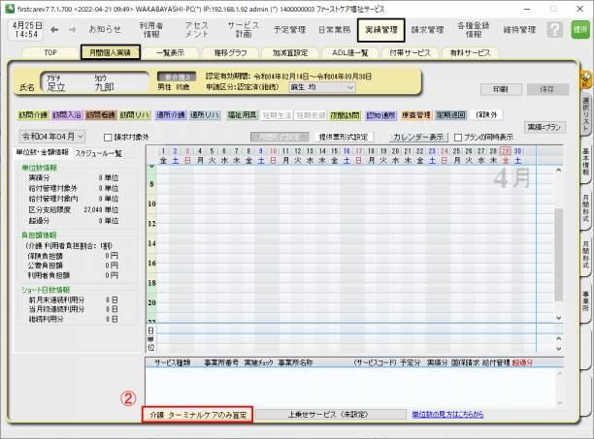Click the 介護 ターミナルケアのみ算定 field
Screen dimensions: 594x439
tap(198, 414)
